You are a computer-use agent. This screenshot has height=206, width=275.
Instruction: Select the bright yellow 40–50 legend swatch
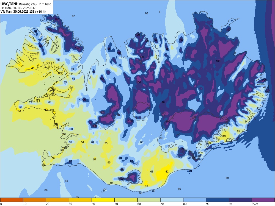[103, 200]
